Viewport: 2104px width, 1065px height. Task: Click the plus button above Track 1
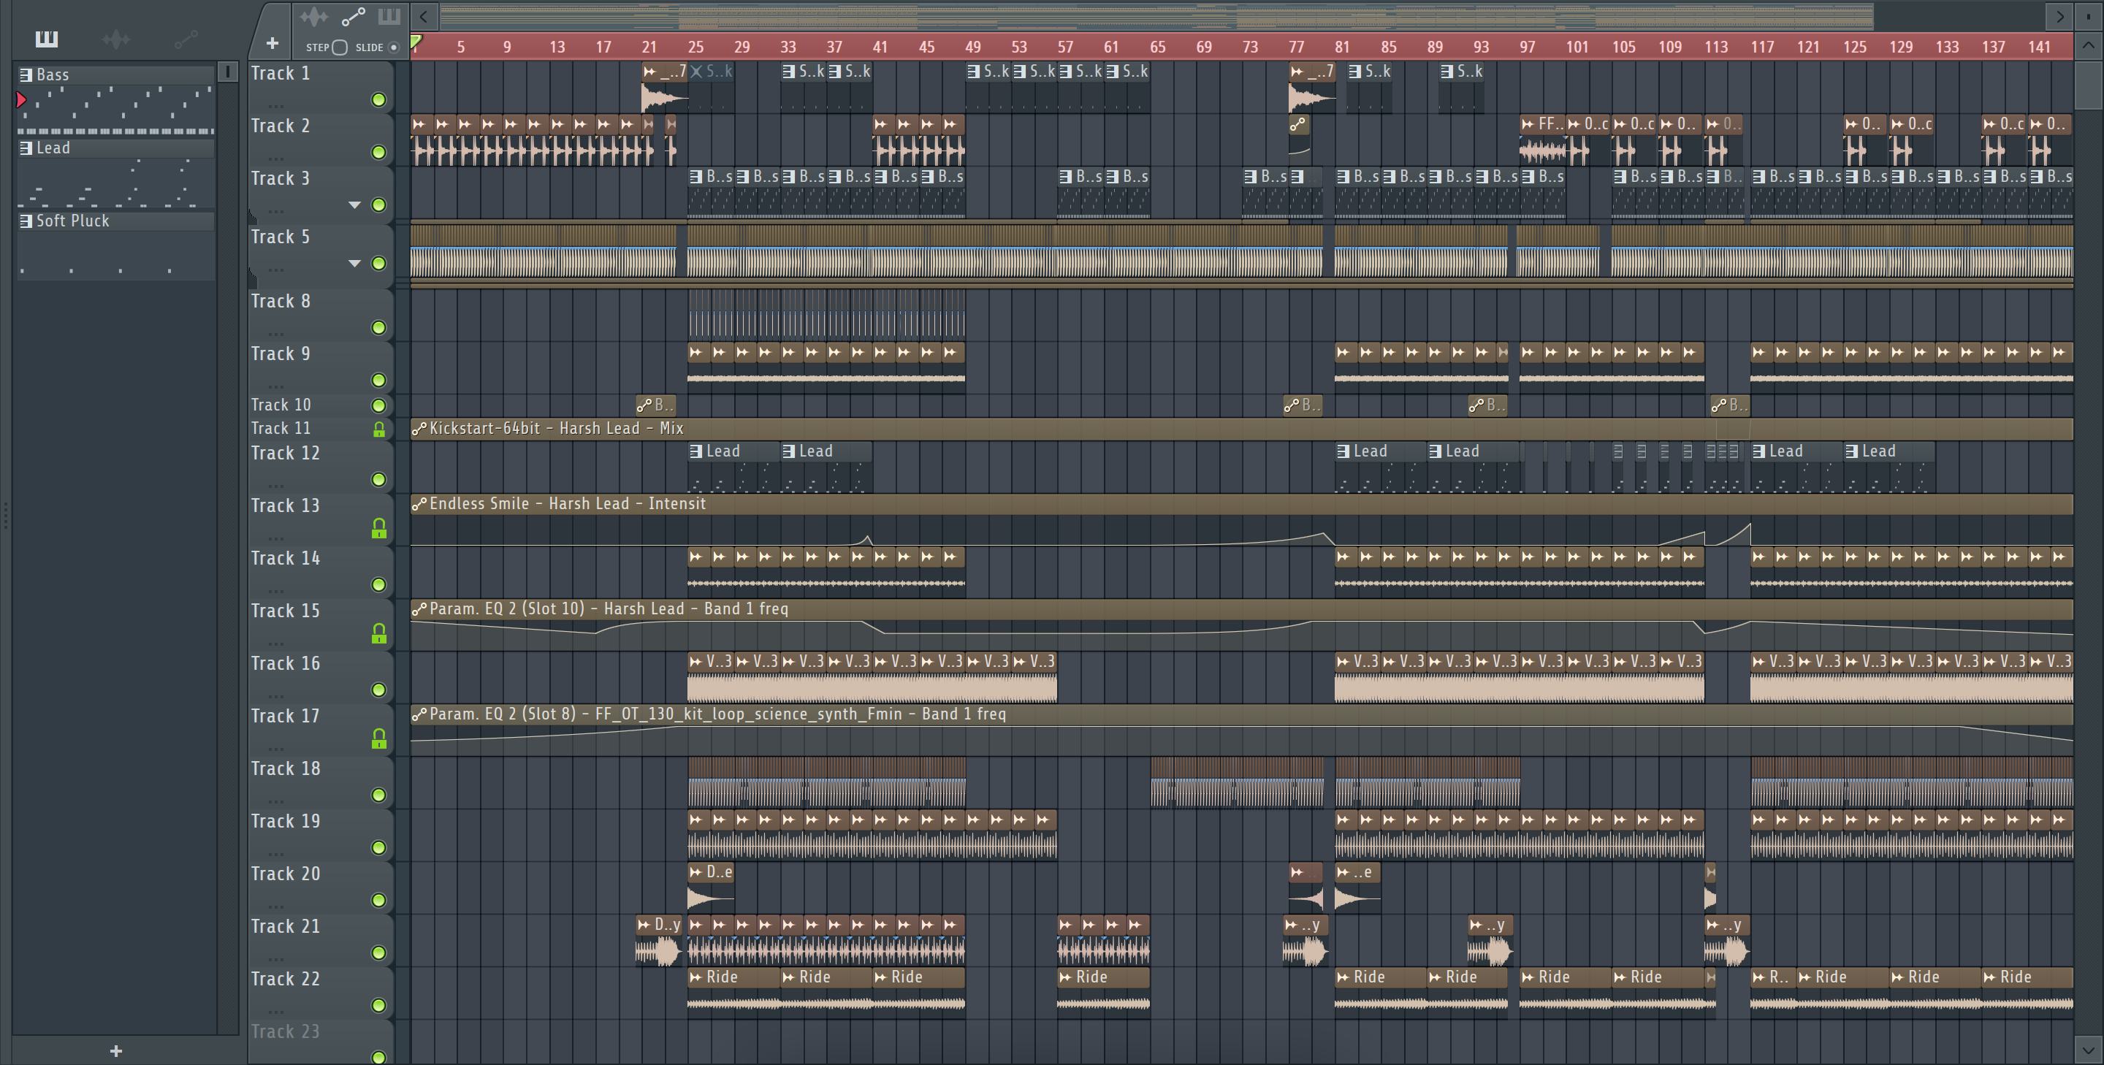pos(272,43)
